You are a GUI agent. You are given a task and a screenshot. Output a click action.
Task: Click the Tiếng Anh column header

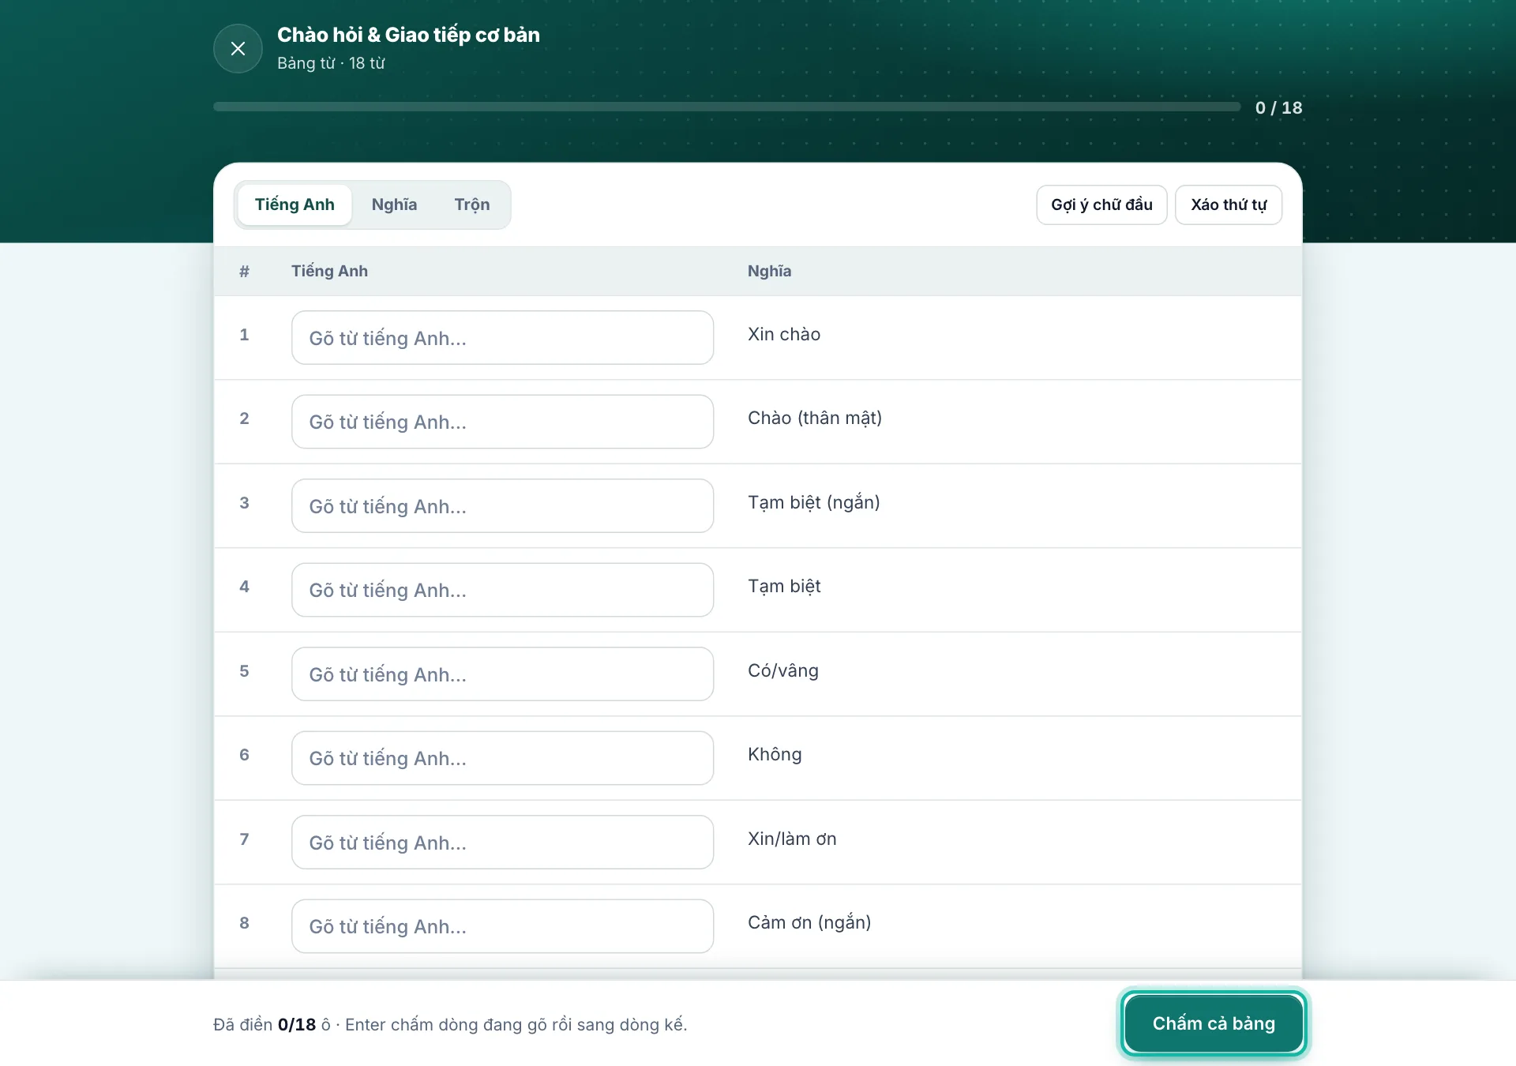329,271
